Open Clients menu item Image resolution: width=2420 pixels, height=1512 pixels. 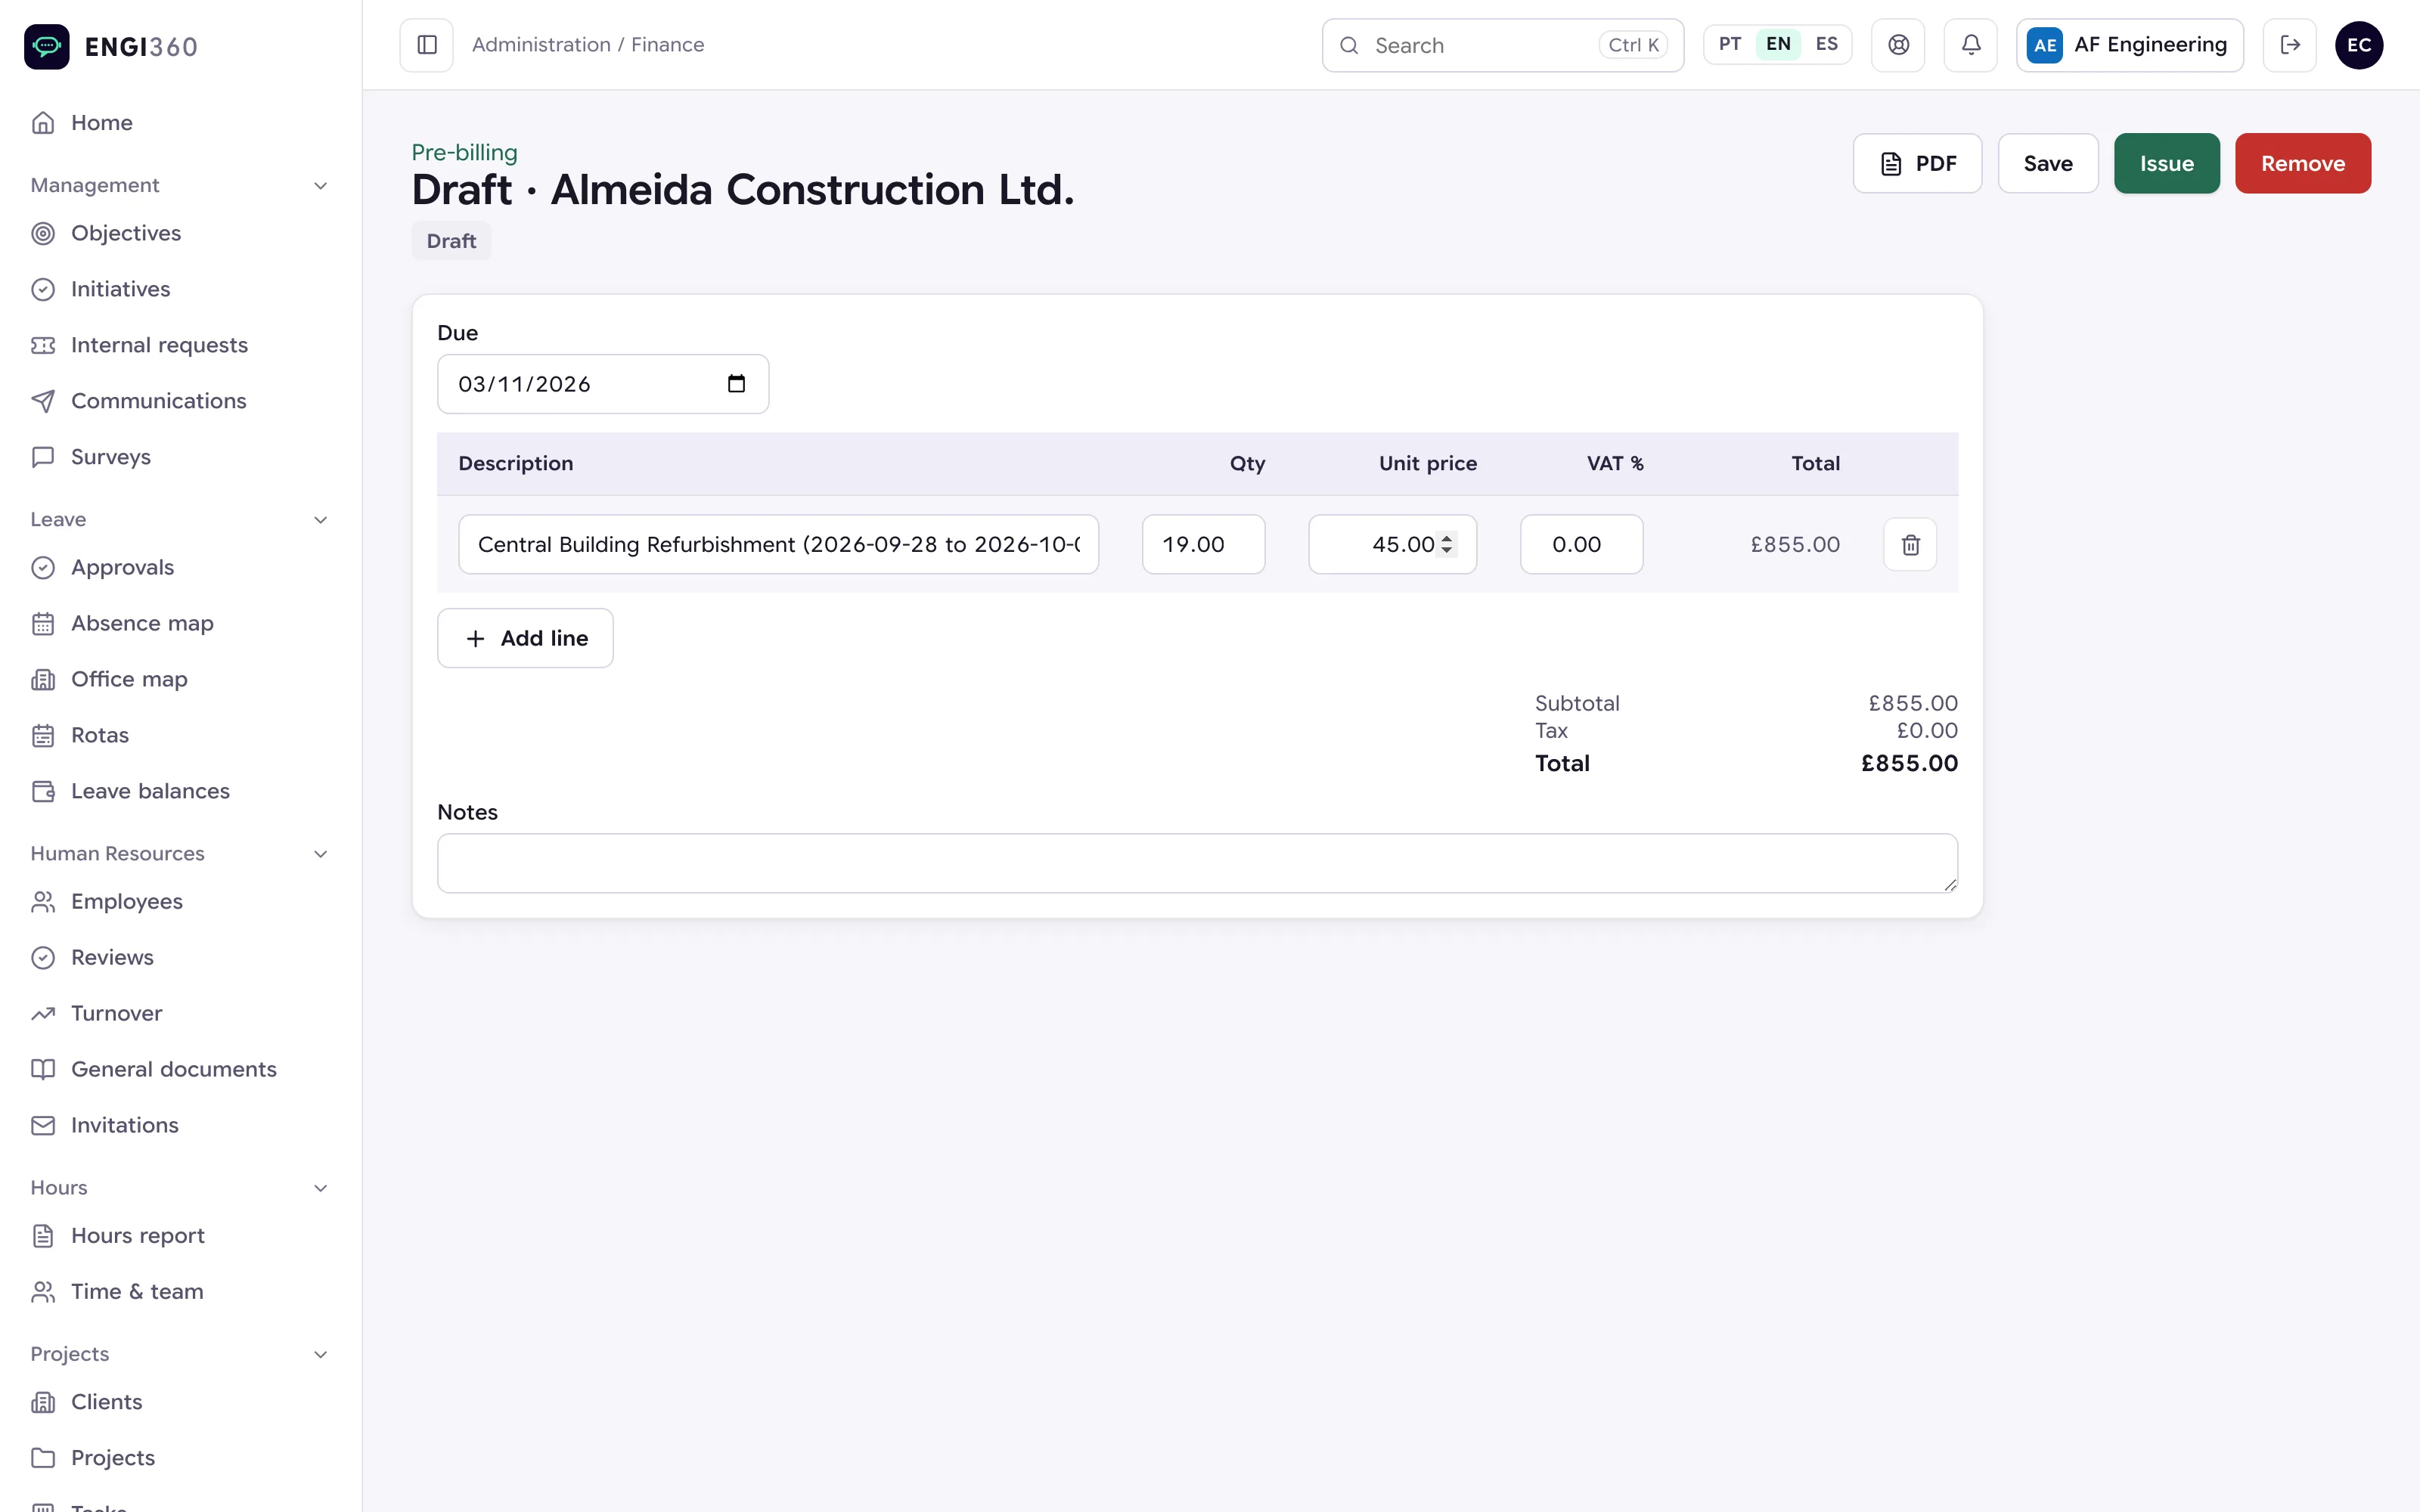pyautogui.click(x=180, y=1402)
